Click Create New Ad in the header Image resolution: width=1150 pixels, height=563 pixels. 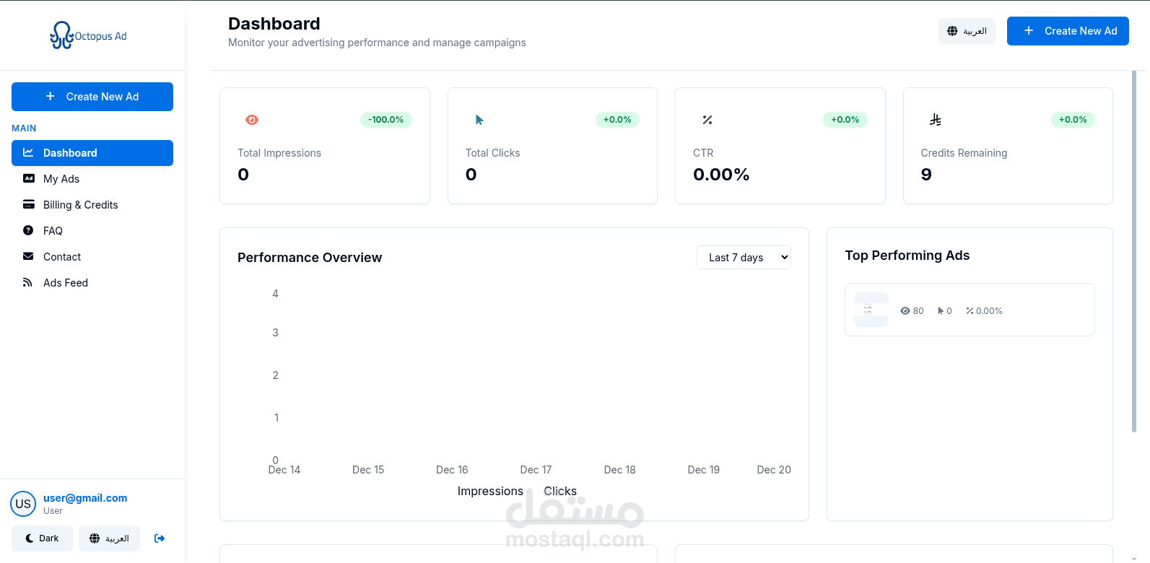click(x=1068, y=31)
